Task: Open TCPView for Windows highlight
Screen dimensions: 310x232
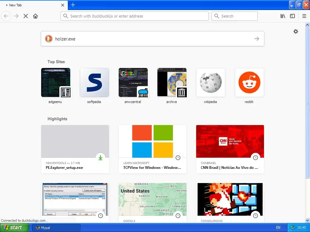Action: click(x=153, y=149)
